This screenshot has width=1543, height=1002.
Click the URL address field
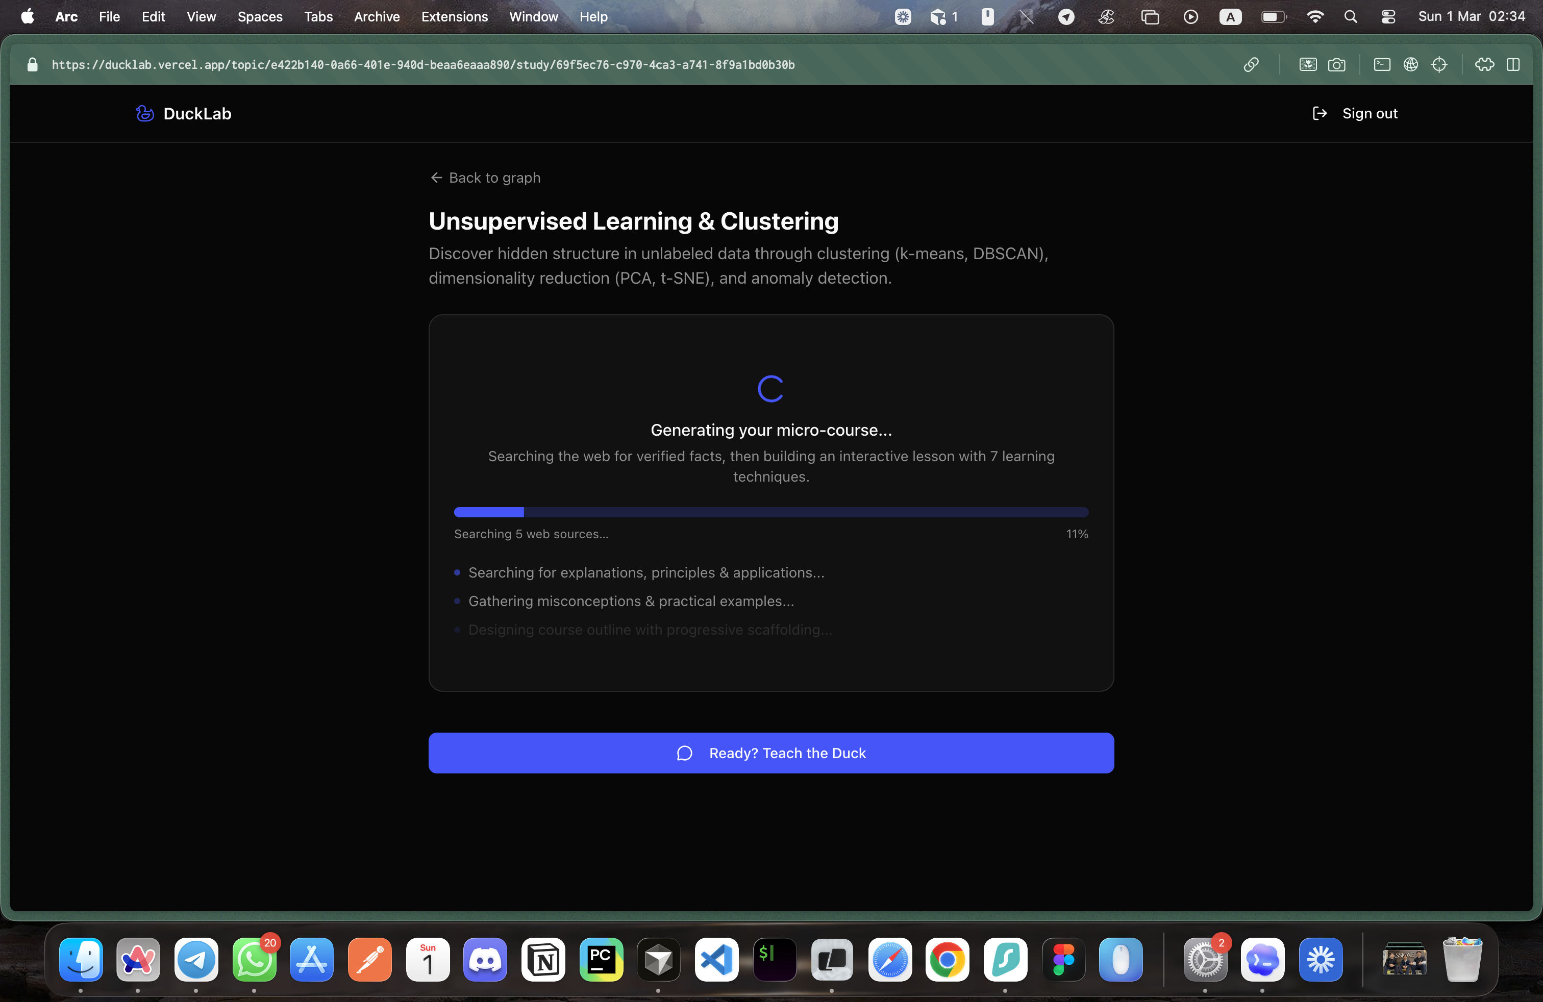pos(422,64)
